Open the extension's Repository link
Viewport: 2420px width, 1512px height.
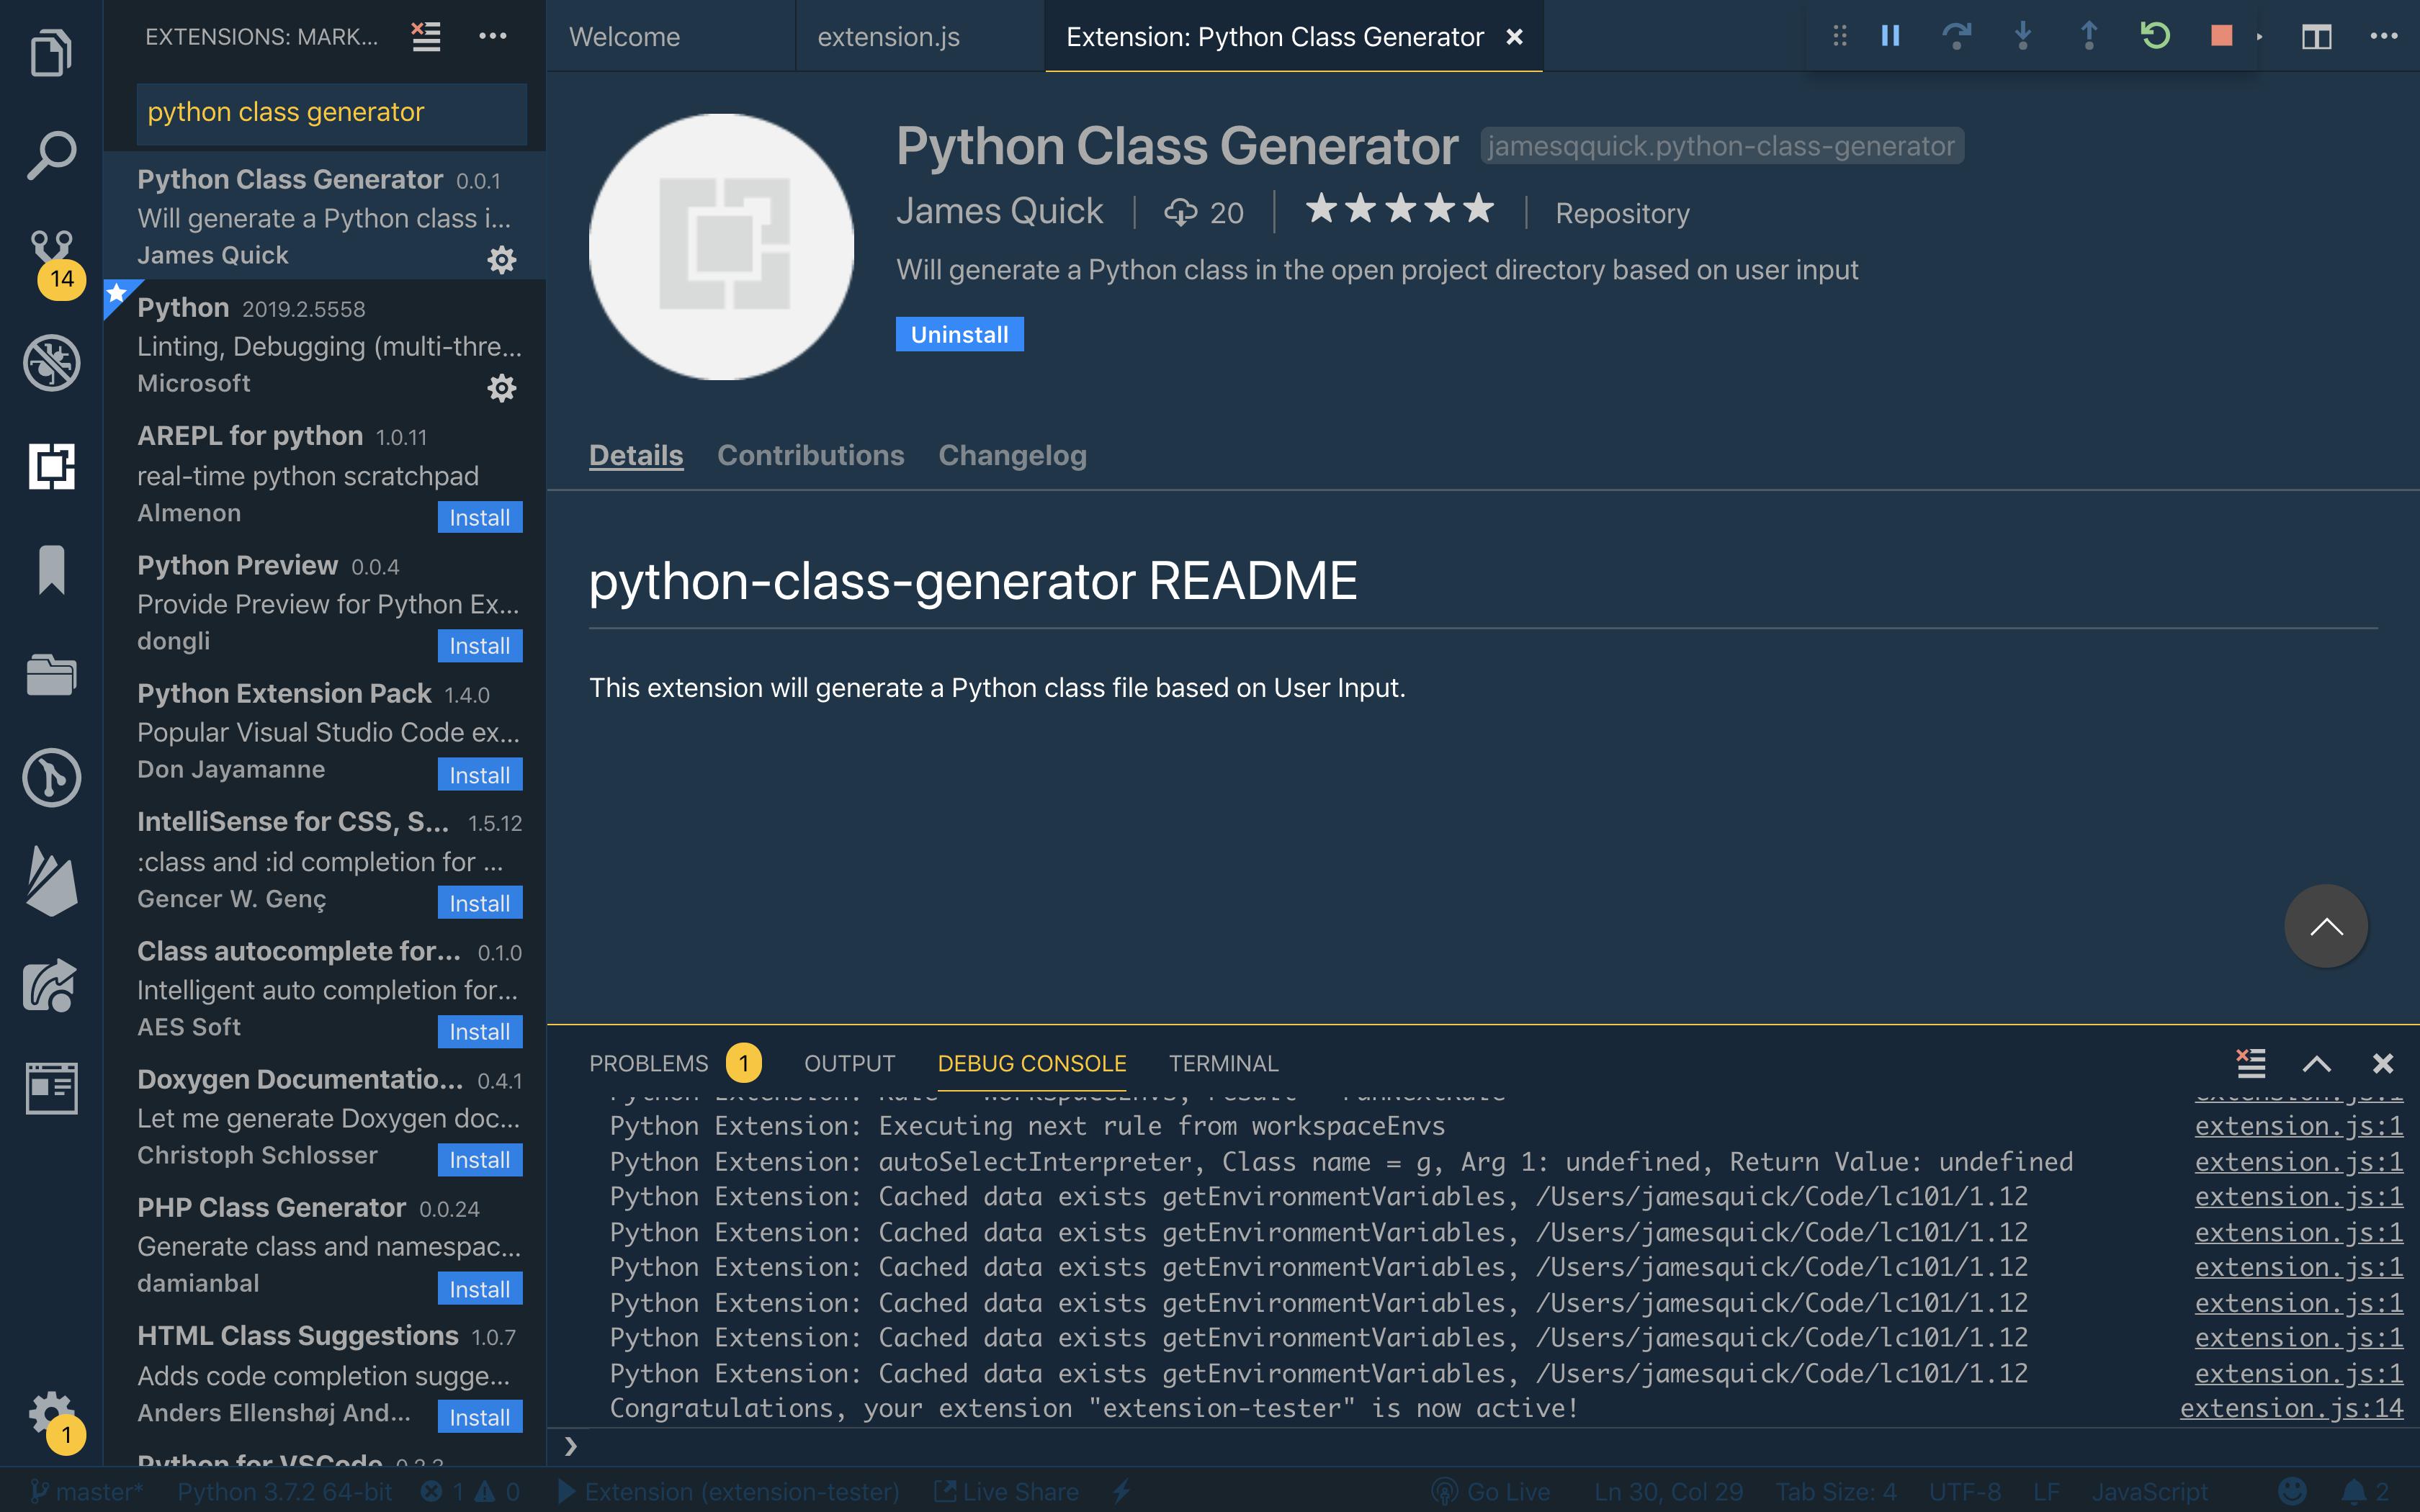[1621, 213]
